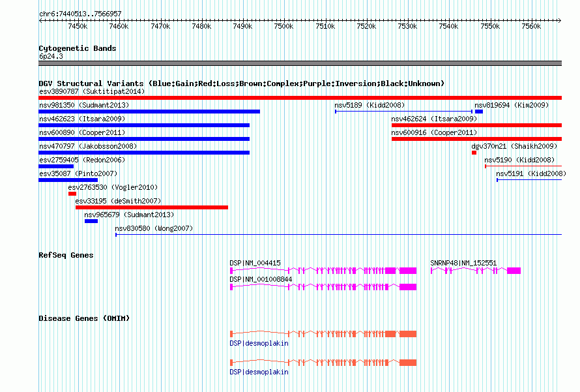Click the esv2763530 (Vogler2010) label
580x392 pixels.
(x=113, y=187)
